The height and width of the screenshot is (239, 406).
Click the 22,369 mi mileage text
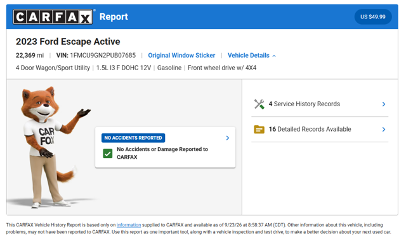tap(30, 56)
